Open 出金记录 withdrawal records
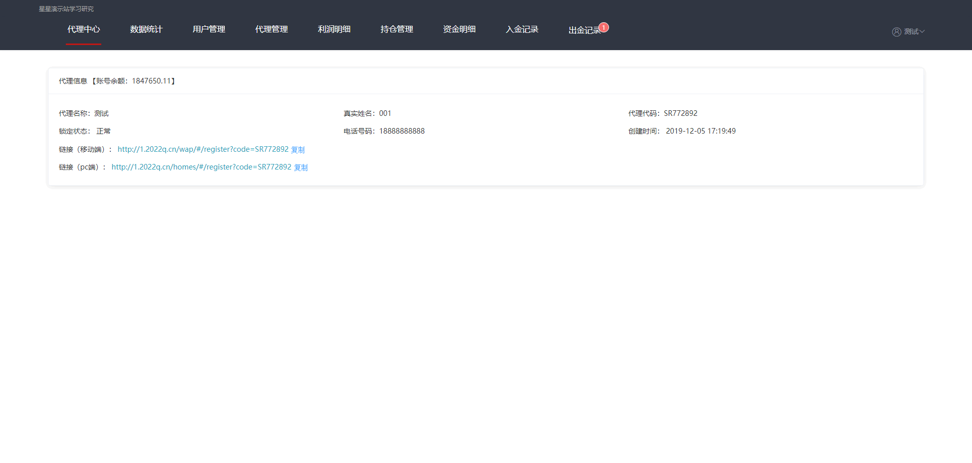The width and height of the screenshot is (972, 463). [x=584, y=30]
